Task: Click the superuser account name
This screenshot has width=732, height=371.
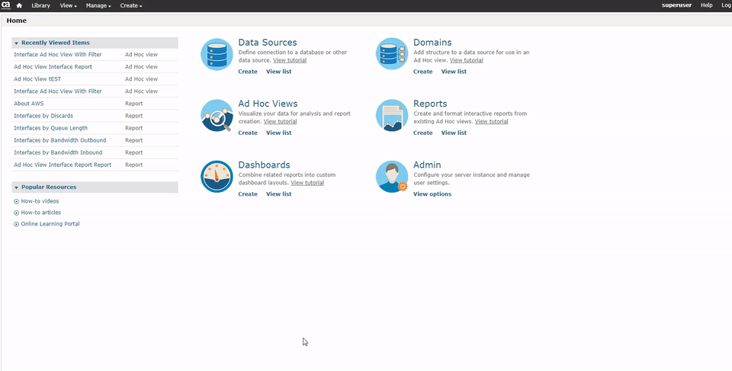Action: (676, 5)
